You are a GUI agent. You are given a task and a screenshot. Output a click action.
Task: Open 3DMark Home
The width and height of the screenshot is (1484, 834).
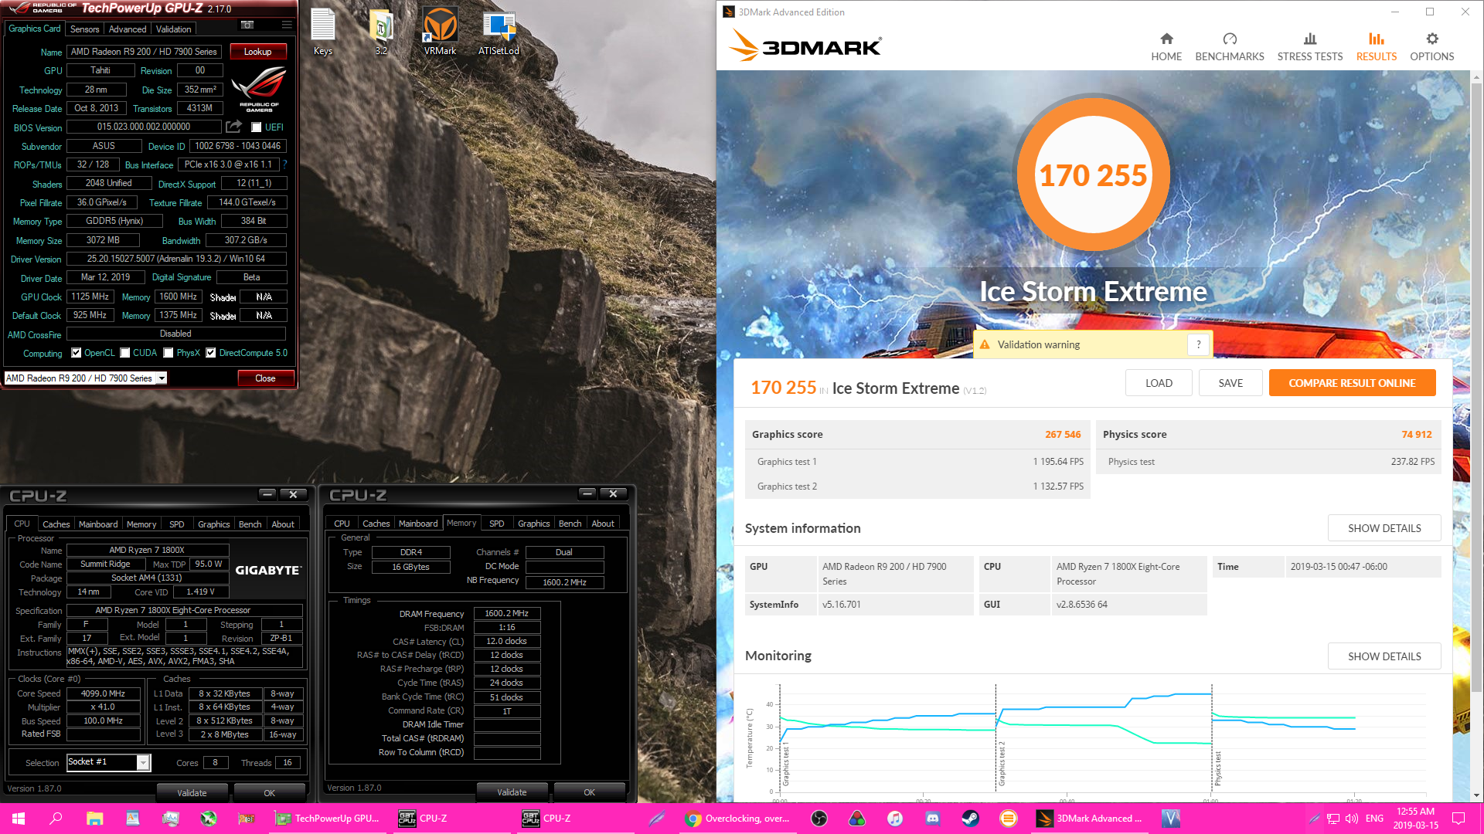(1166, 46)
